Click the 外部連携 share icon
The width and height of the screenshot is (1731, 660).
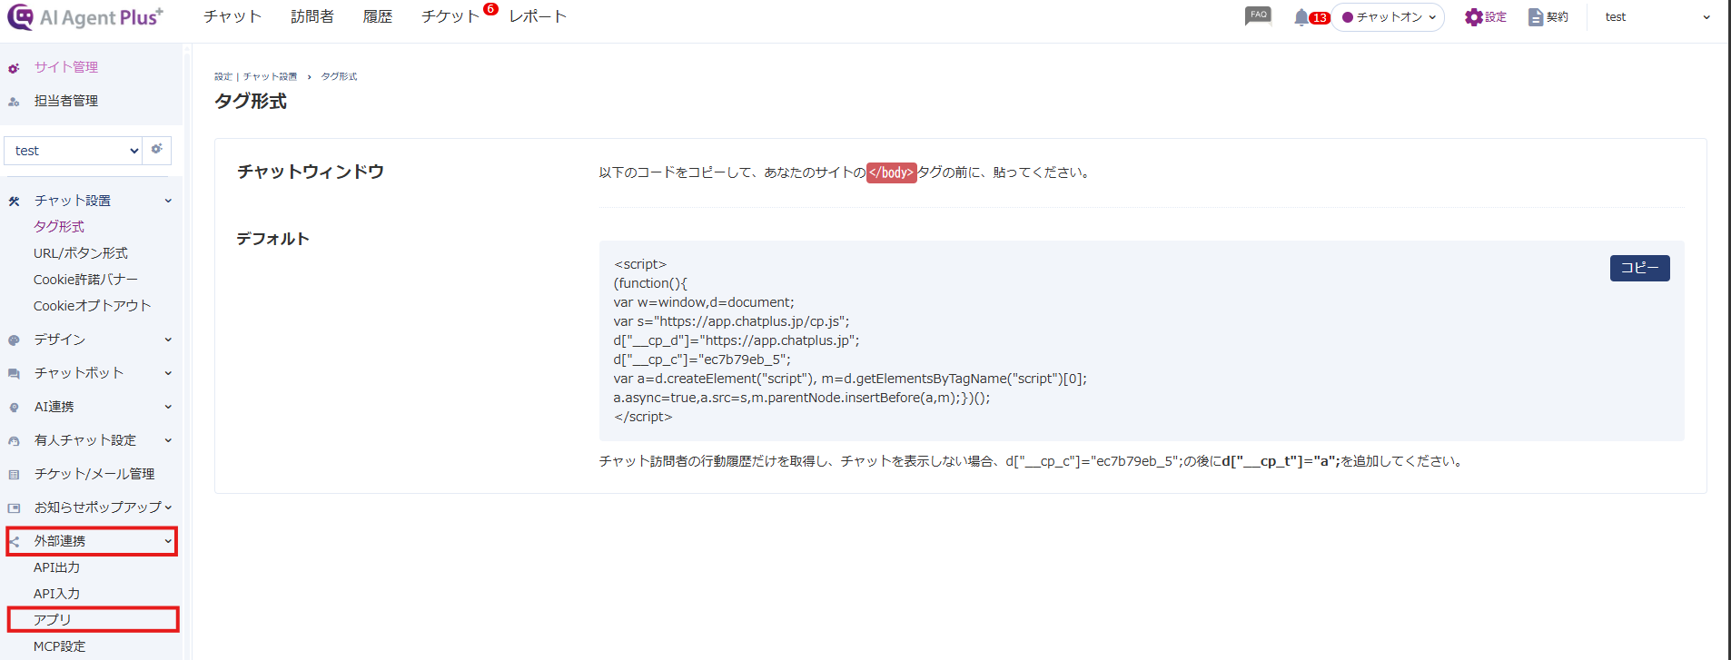click(x=14, y=542)
